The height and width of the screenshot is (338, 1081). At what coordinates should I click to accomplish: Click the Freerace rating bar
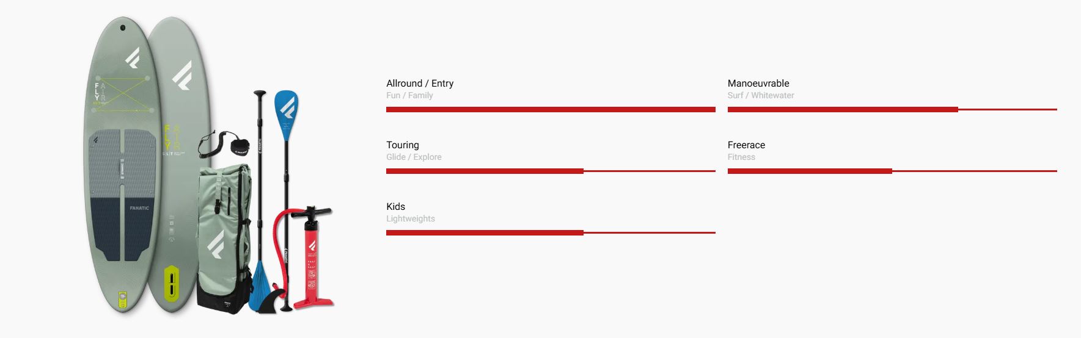(x=892, y=171)
